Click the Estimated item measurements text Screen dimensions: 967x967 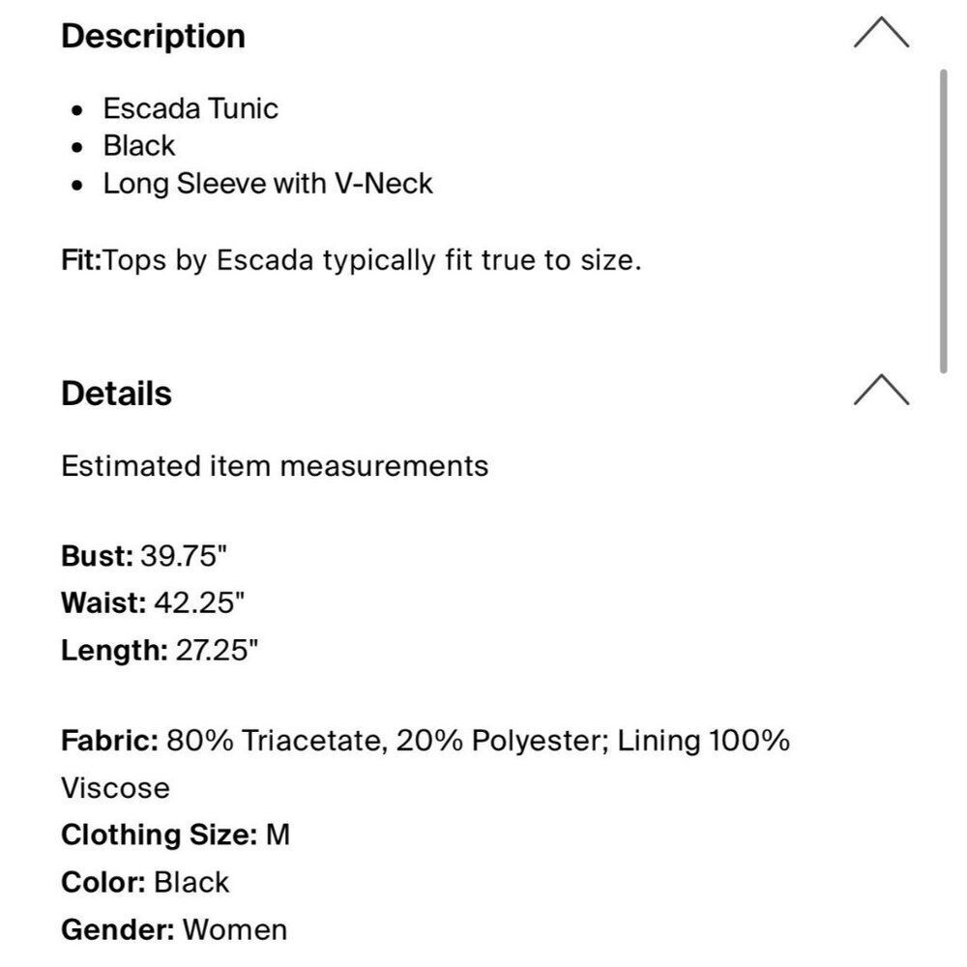point(275,466)
